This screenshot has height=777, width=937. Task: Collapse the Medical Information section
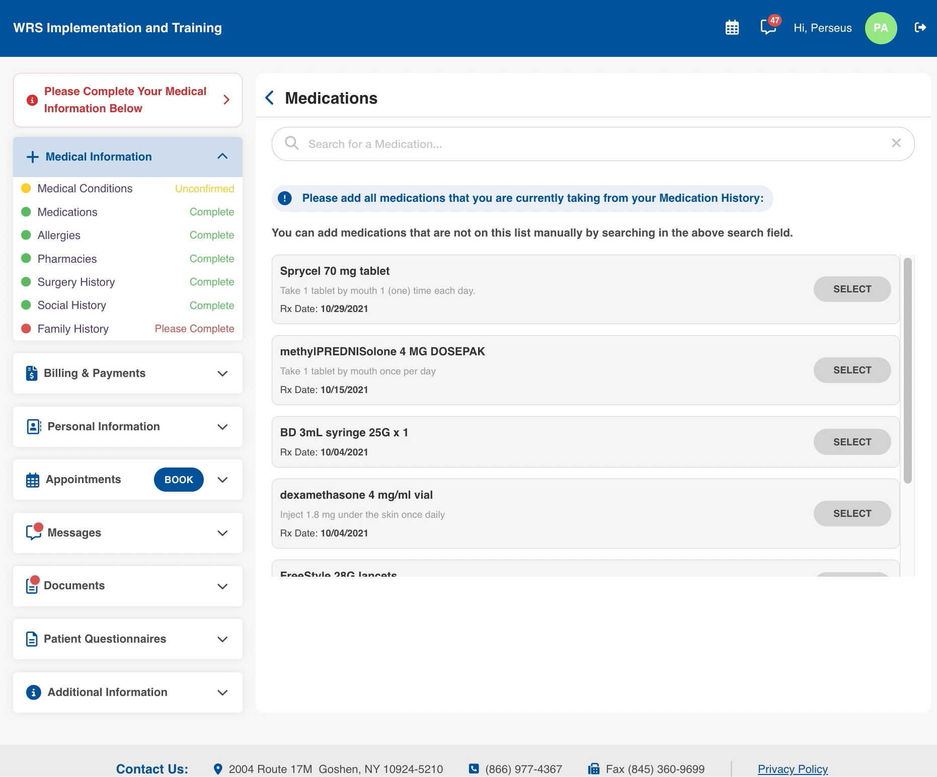(222, 157)
